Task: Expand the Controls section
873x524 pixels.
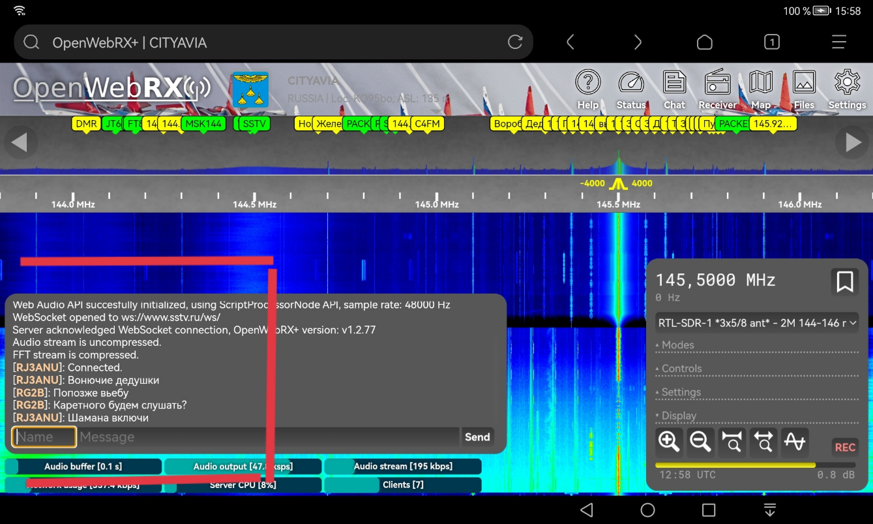Action: [757, 369]
